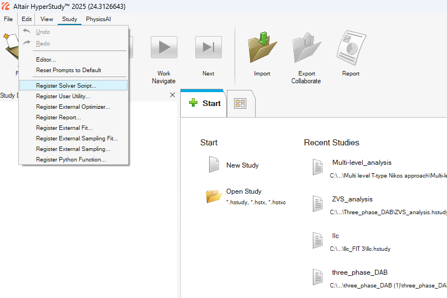Image resolution: width=447 pixels, height=298 pixels.
Task: Click the Import label
Action: coord(262,74)
